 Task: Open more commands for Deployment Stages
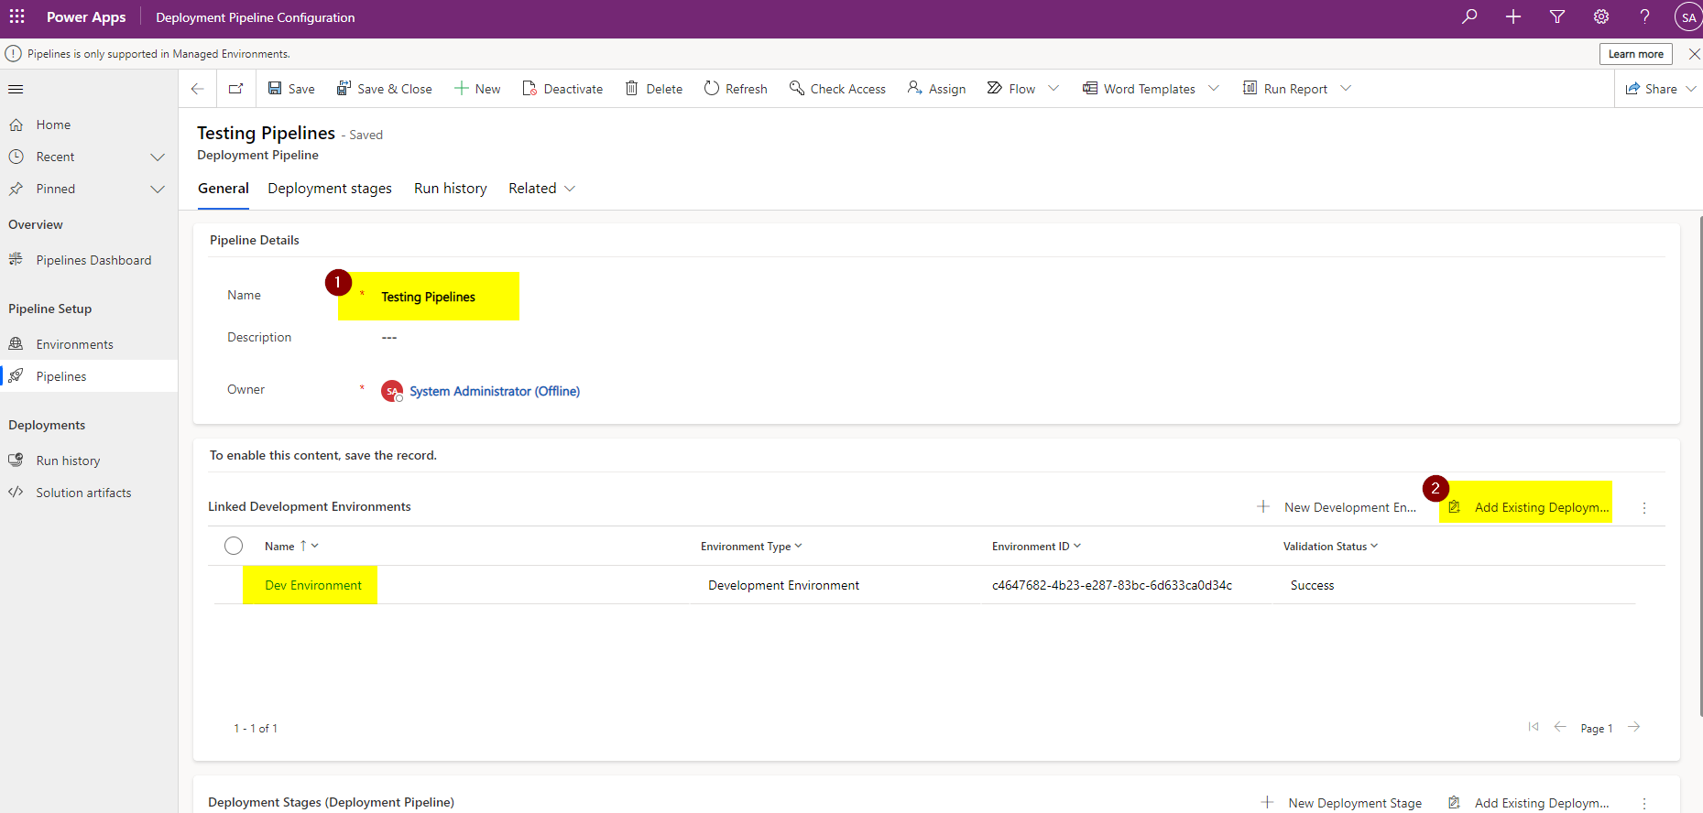[1644, 803]
